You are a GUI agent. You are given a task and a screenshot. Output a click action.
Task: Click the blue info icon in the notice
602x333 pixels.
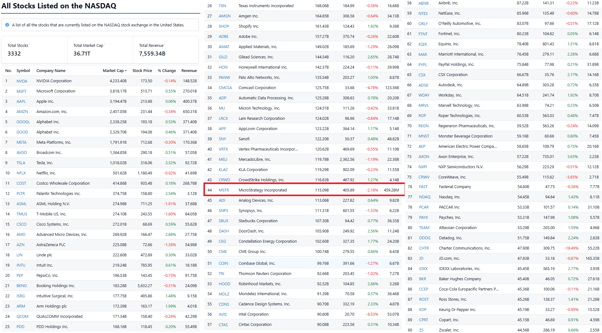coord(7,25)
